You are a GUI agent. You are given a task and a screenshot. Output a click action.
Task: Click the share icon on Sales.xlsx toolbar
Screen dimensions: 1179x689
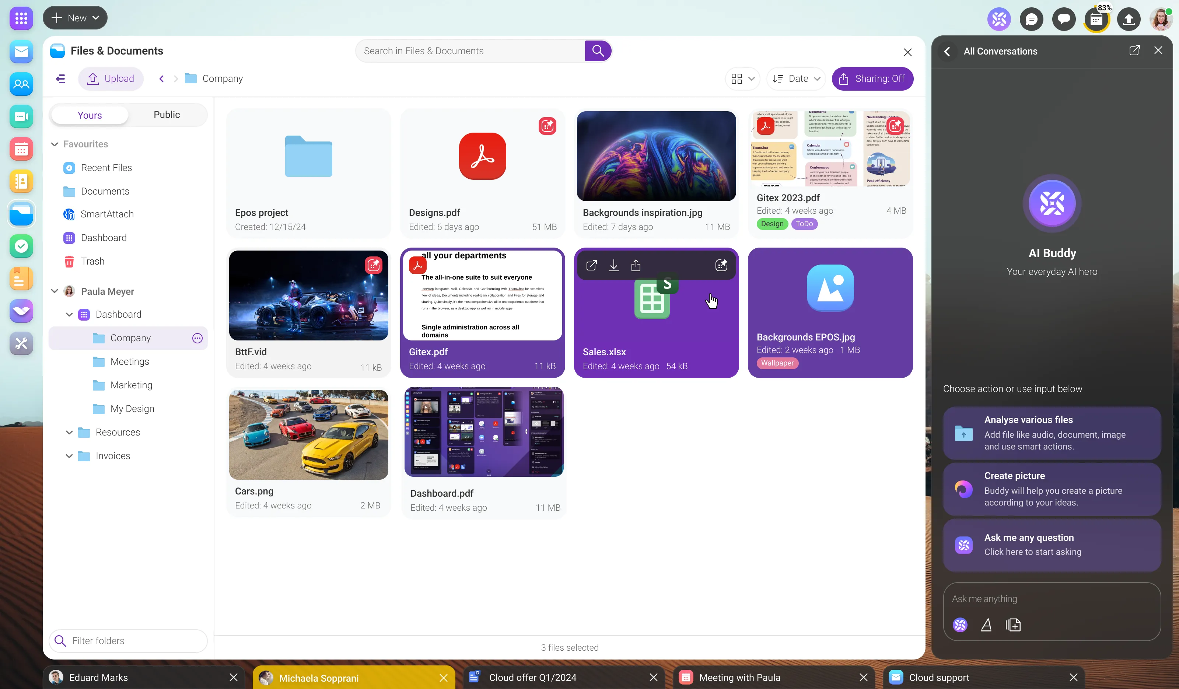(x=635, y=266)
